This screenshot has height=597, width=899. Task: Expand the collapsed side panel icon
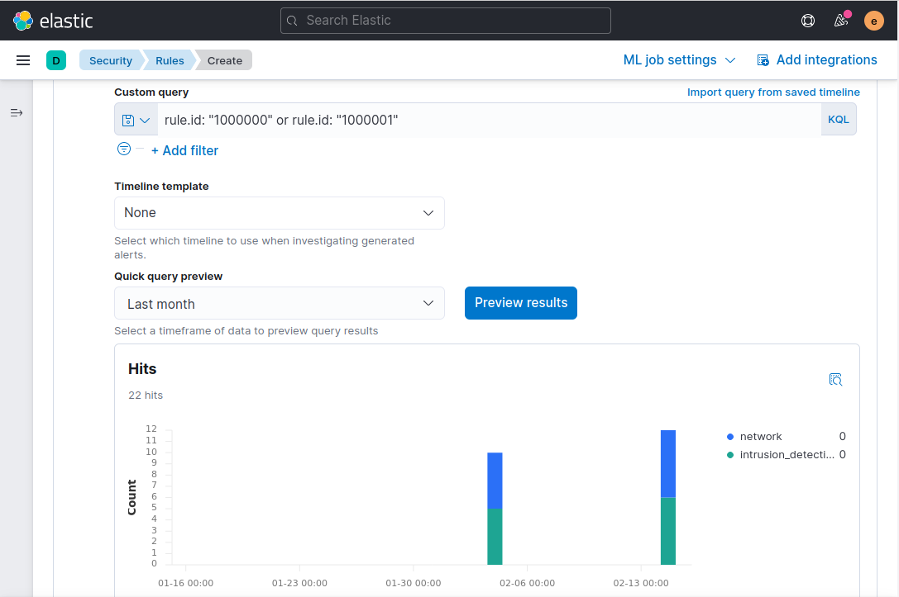pyautogui.click(x=17, y=113)
